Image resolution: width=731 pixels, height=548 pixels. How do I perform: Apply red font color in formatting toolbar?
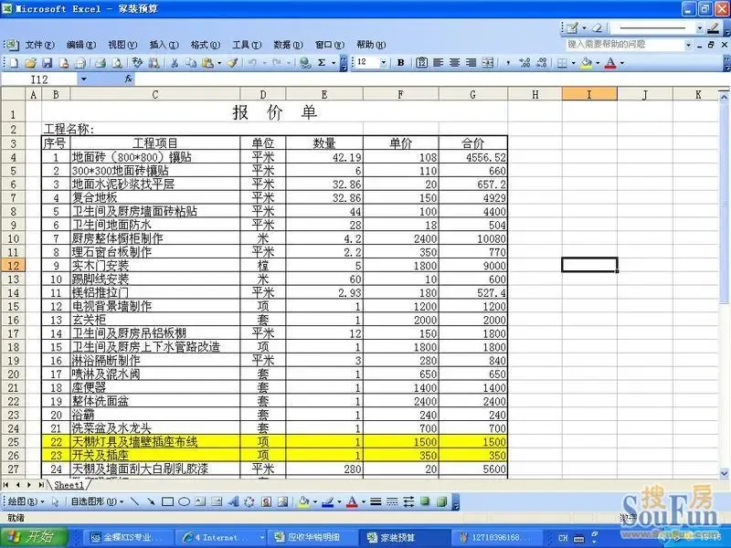tap(610, 62)
